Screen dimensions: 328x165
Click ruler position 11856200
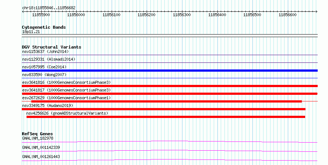[146, 15]
